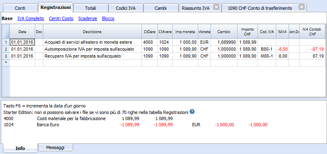Select row 3 header
This screenshot has width=327, height=154.
tap(6, 56)
